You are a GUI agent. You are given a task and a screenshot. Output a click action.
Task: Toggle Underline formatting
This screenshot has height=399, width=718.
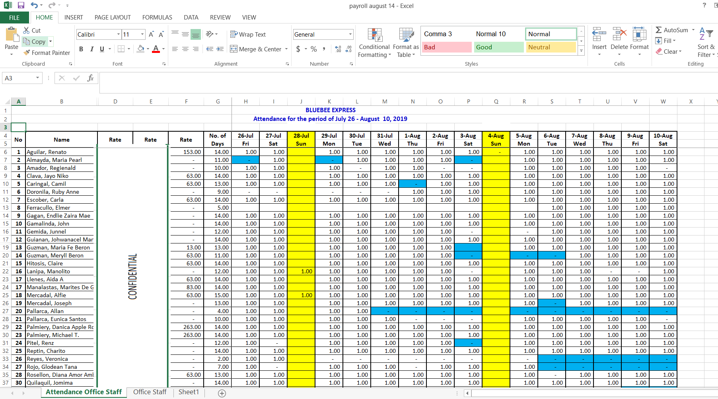point(102,49)
